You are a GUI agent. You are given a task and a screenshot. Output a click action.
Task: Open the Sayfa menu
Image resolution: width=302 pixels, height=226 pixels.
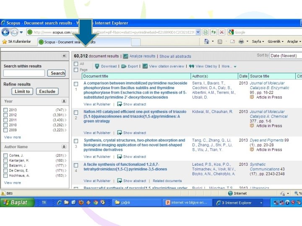[x=258, y=41]
